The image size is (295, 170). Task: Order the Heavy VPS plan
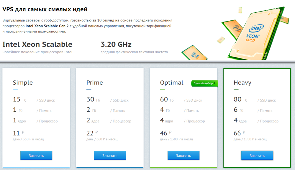(257, 156)
